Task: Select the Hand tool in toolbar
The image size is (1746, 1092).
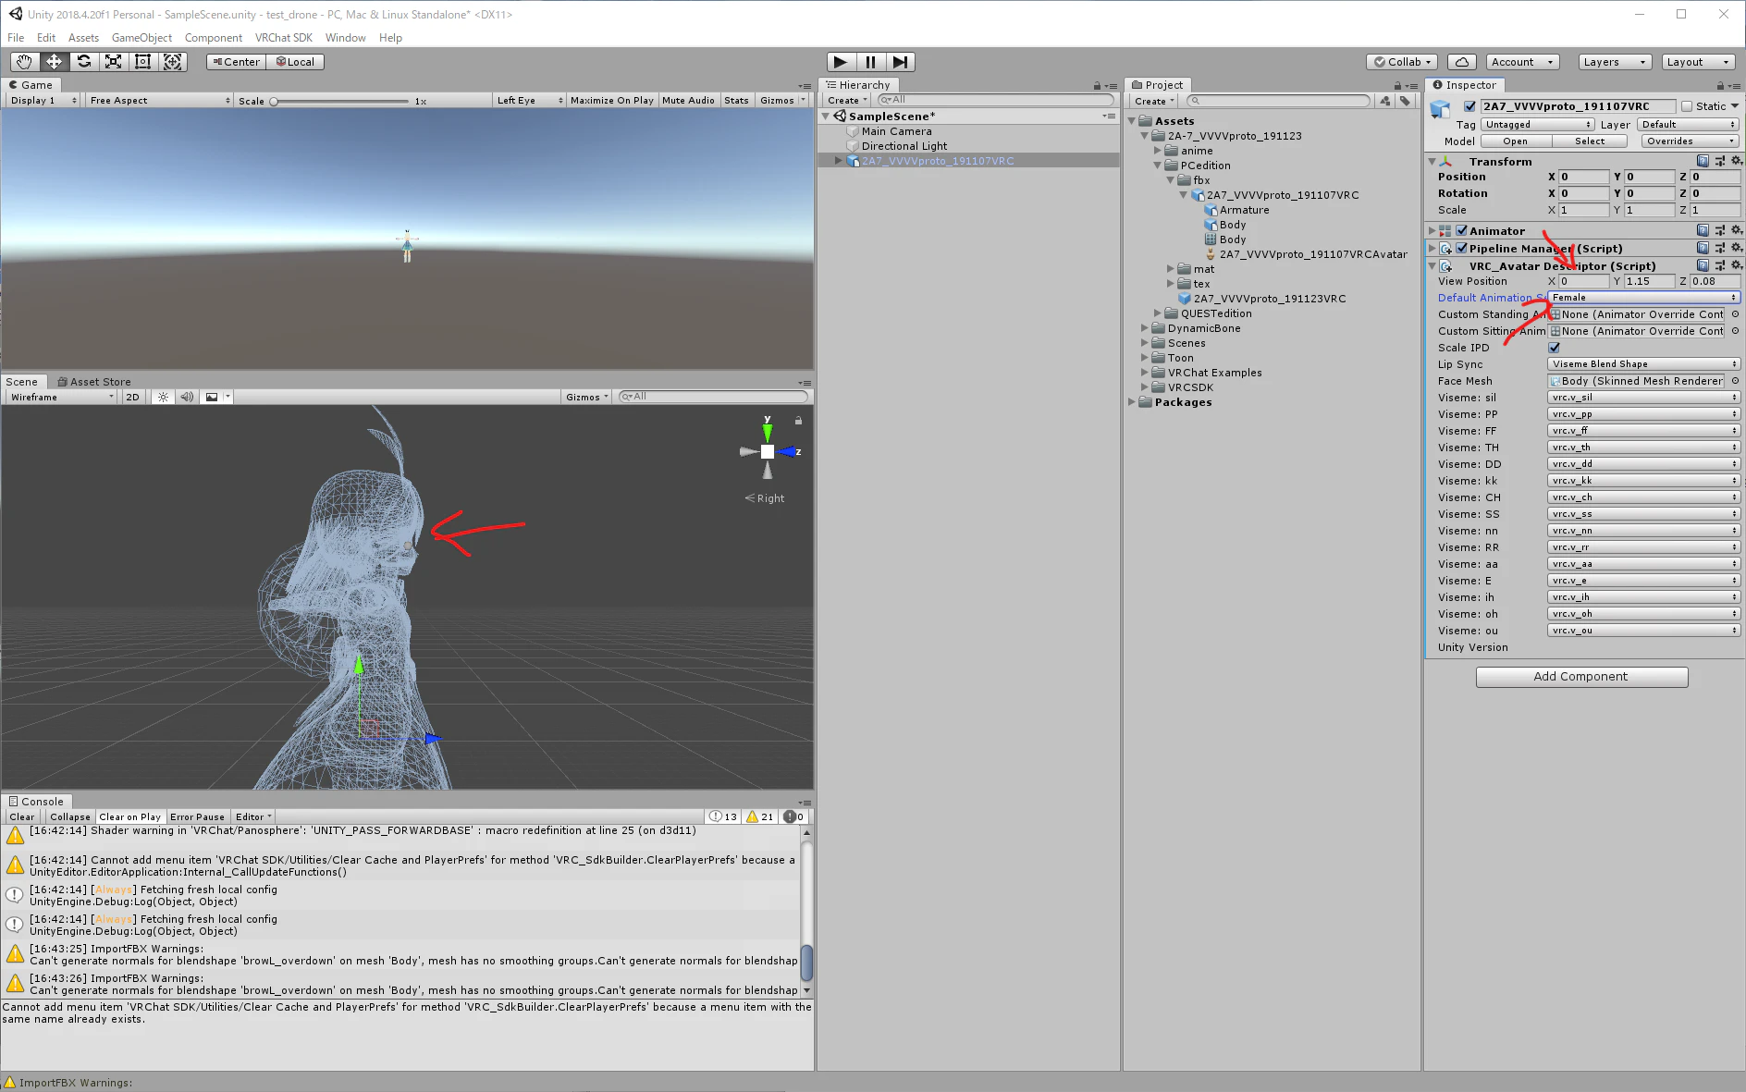Action: click(24, 62)
